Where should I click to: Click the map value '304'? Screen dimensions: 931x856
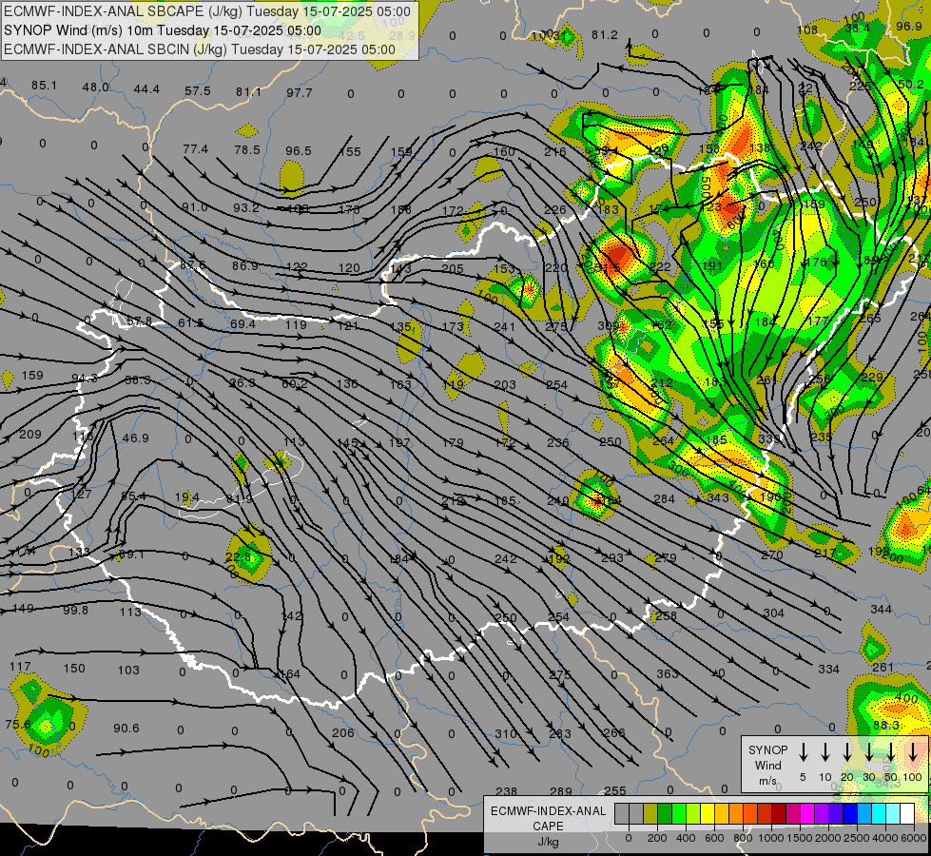(774, 613)
